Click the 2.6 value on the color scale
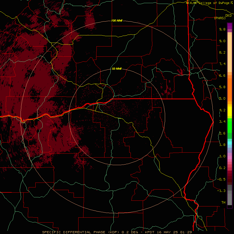234x234 pixels. coord(222,133)
